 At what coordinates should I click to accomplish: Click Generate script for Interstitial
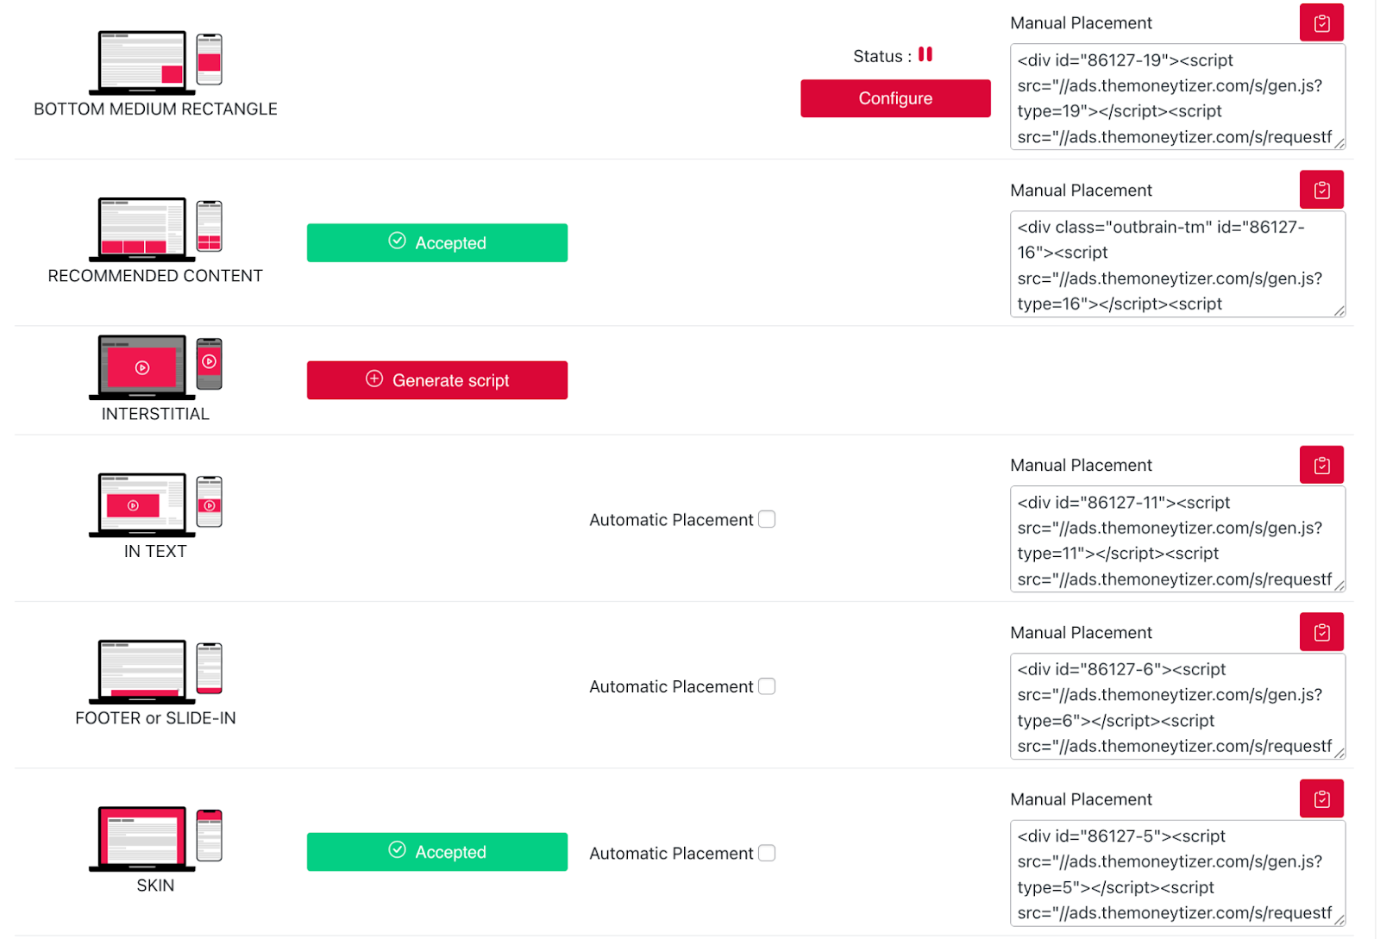point(436,380)
